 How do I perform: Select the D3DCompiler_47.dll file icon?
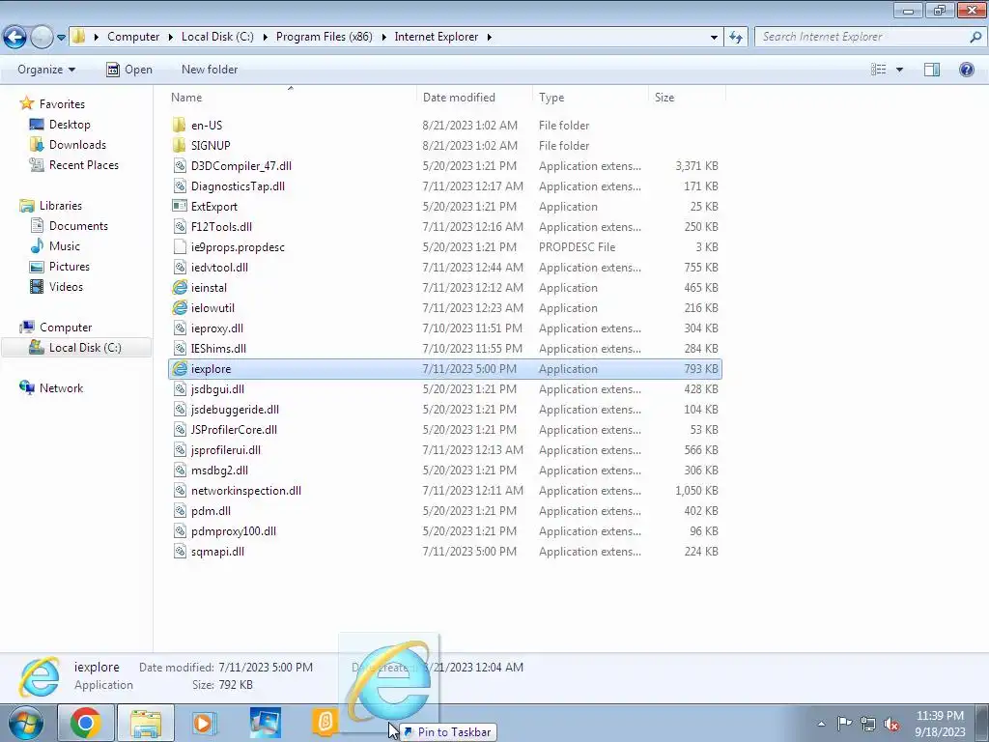[x=180, y=166]
